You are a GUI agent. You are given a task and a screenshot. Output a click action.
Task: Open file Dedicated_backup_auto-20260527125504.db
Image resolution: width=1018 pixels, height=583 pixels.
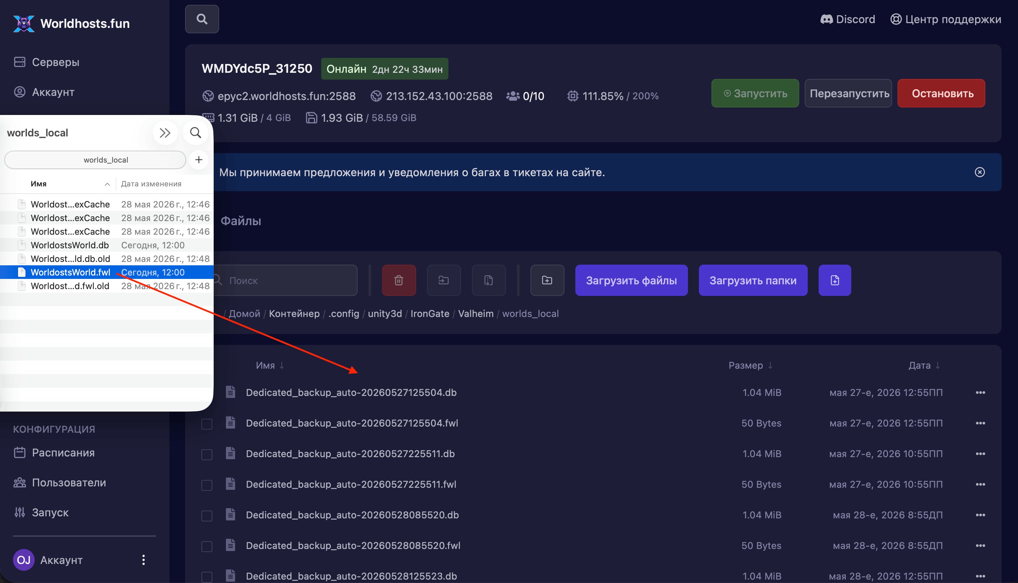(x=351, y=393)
